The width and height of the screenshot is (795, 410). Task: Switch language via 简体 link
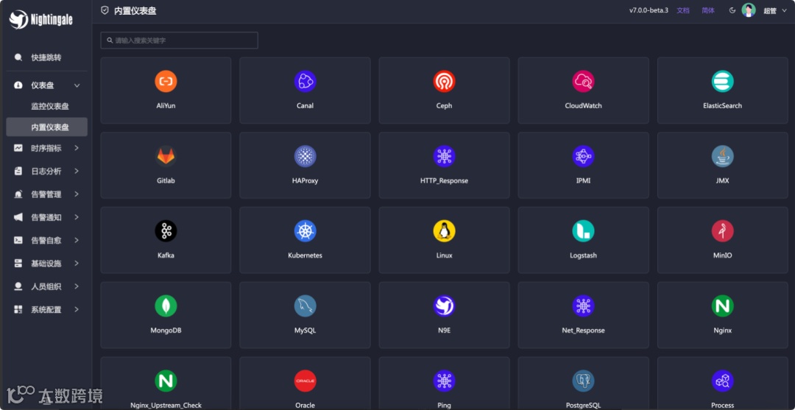tap(708, 10)
